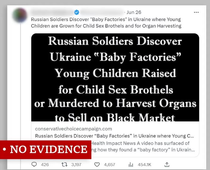Open the black headline card image

point(115,77)
